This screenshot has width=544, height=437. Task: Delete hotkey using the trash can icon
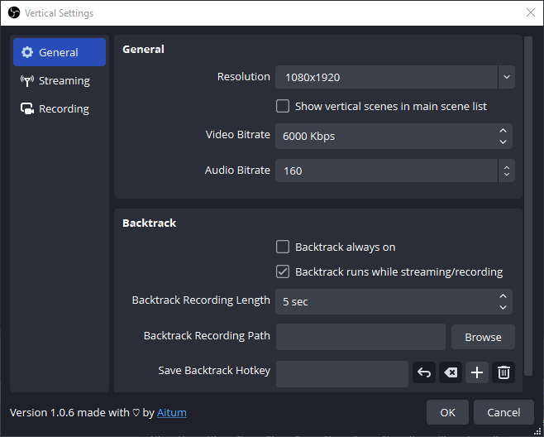(x=503, y=373)
